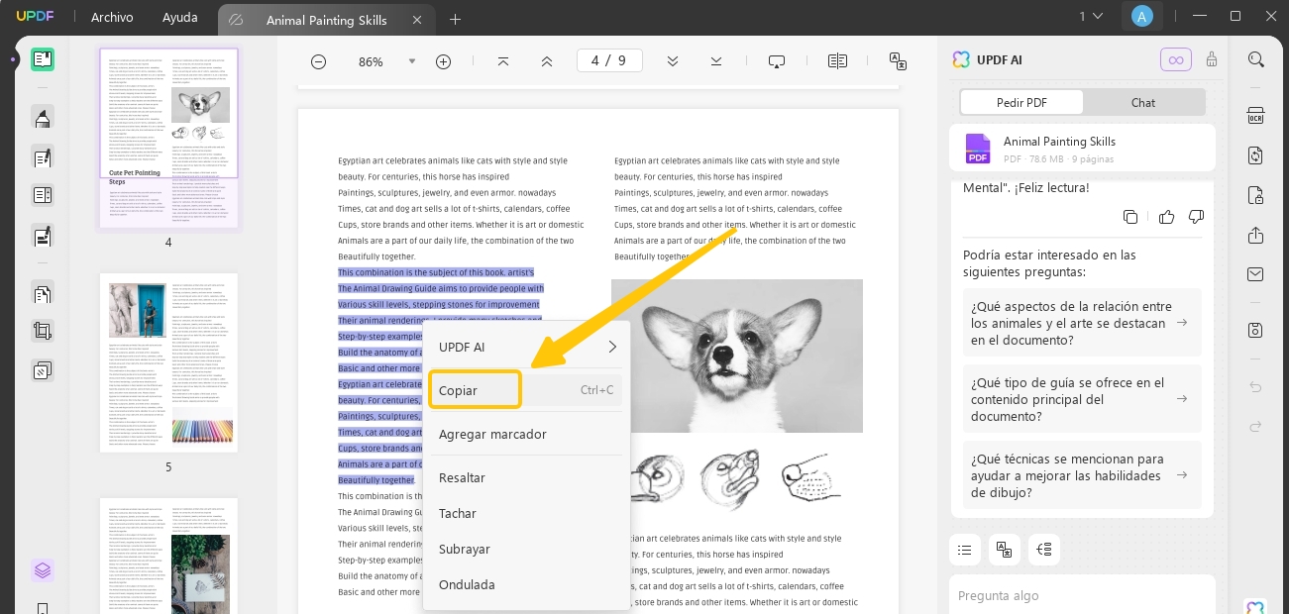Open suggested question about drawing techniques
This screenshot has width=1289, height=614.
(1082, 475)
